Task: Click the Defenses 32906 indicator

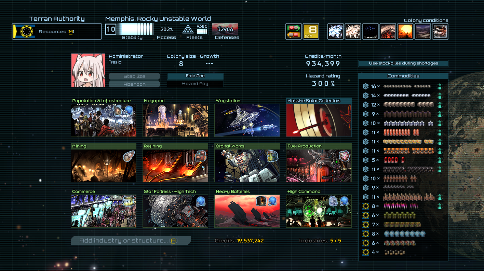Action: [225, 29]
